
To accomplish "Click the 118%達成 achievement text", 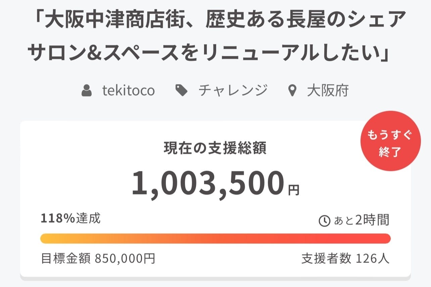I will pyautogui.click(x=70, y=219).
